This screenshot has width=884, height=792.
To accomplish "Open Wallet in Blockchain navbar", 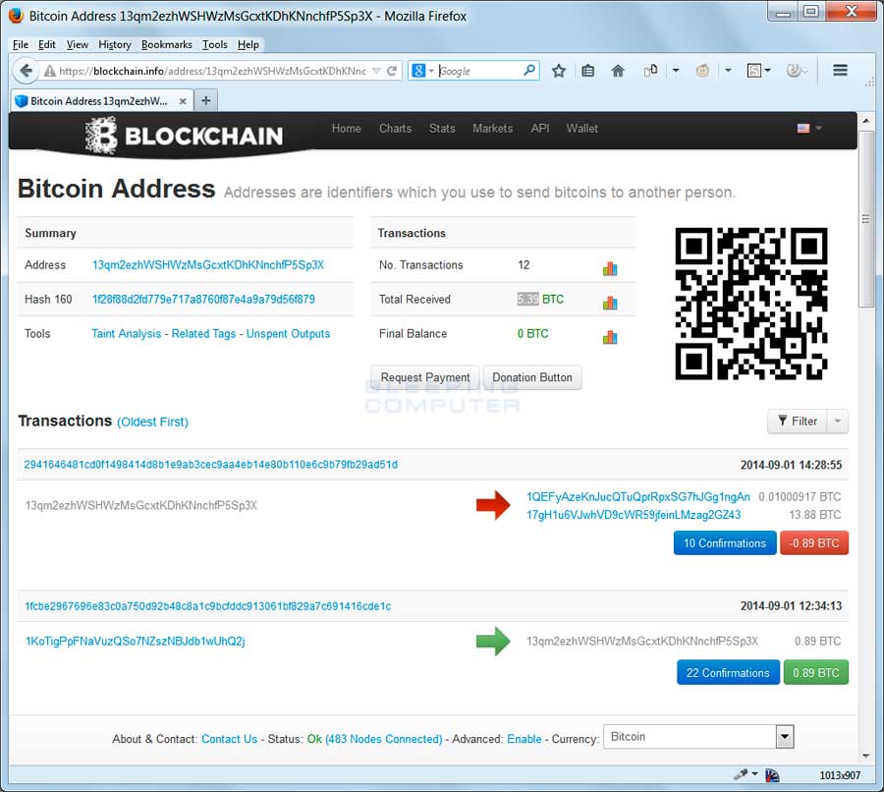I will 581,128.
